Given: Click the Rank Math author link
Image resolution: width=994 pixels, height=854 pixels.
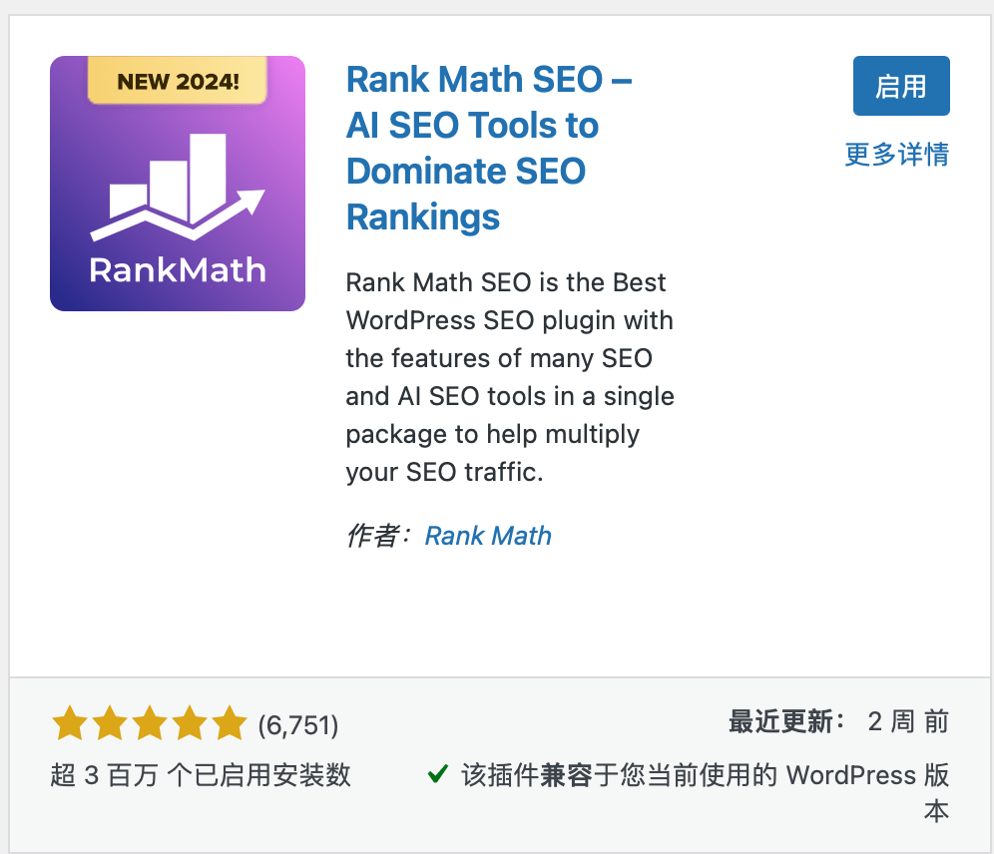Looking at the screenshot, I should 487,536.
